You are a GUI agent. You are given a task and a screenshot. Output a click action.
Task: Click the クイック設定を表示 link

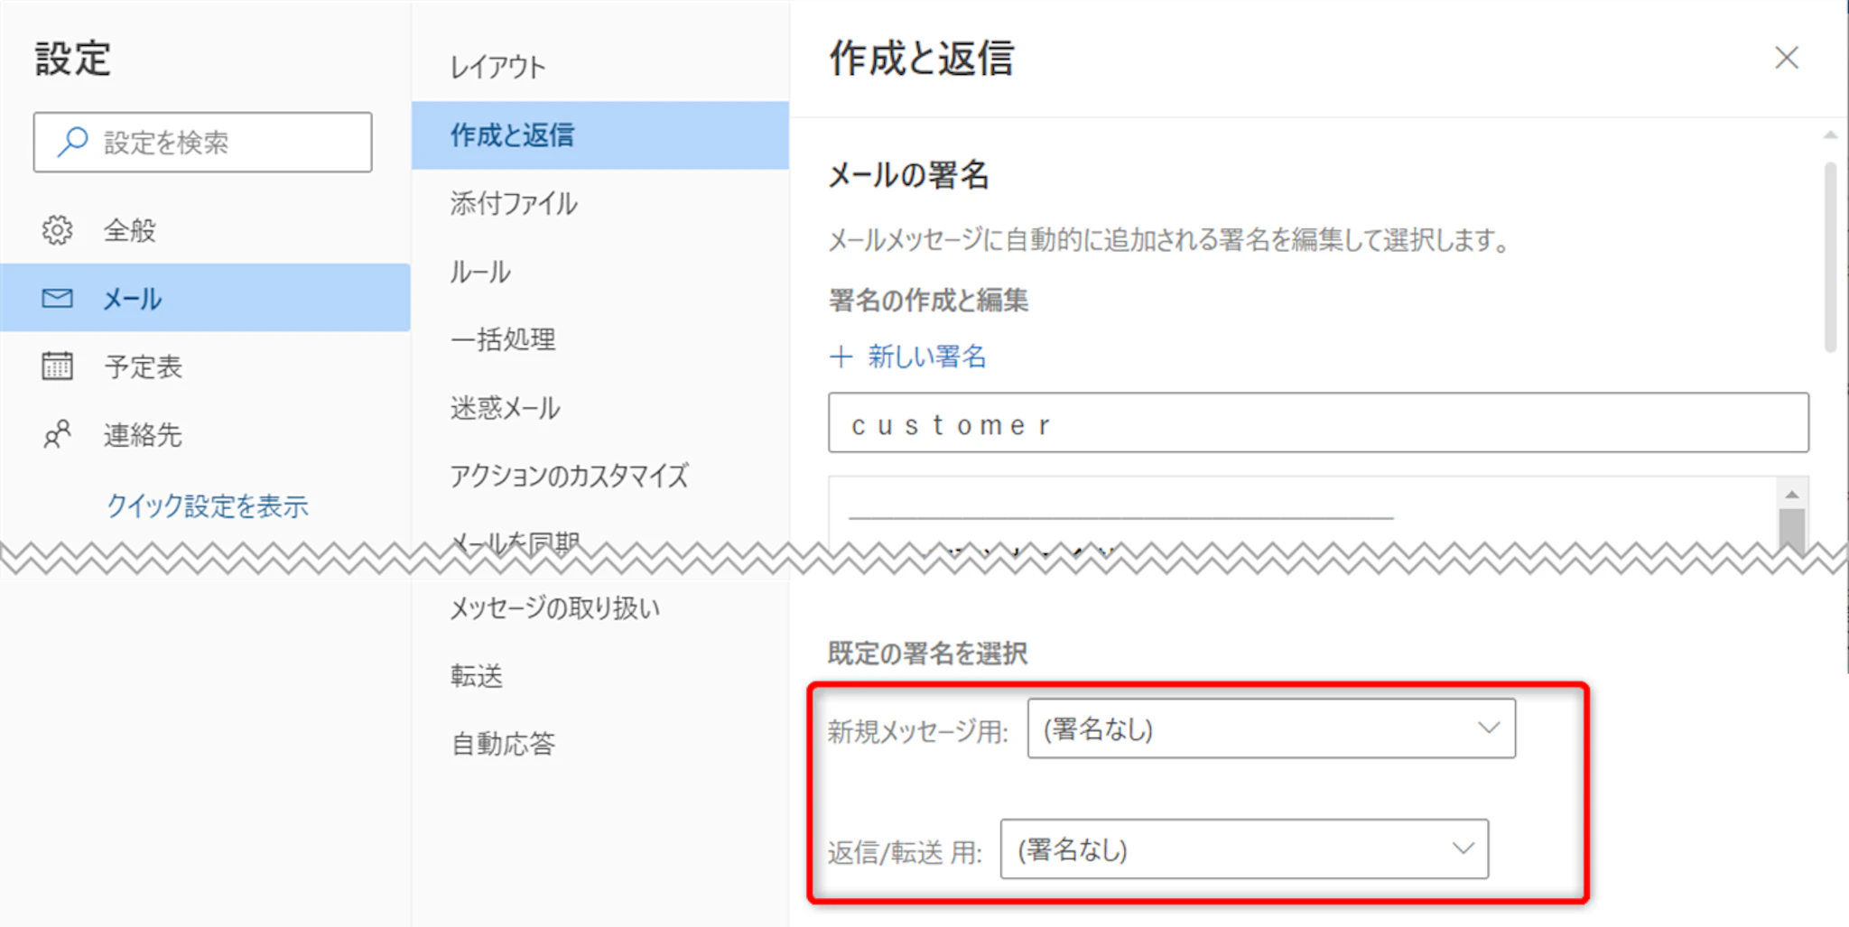click(x=208, y=505)
